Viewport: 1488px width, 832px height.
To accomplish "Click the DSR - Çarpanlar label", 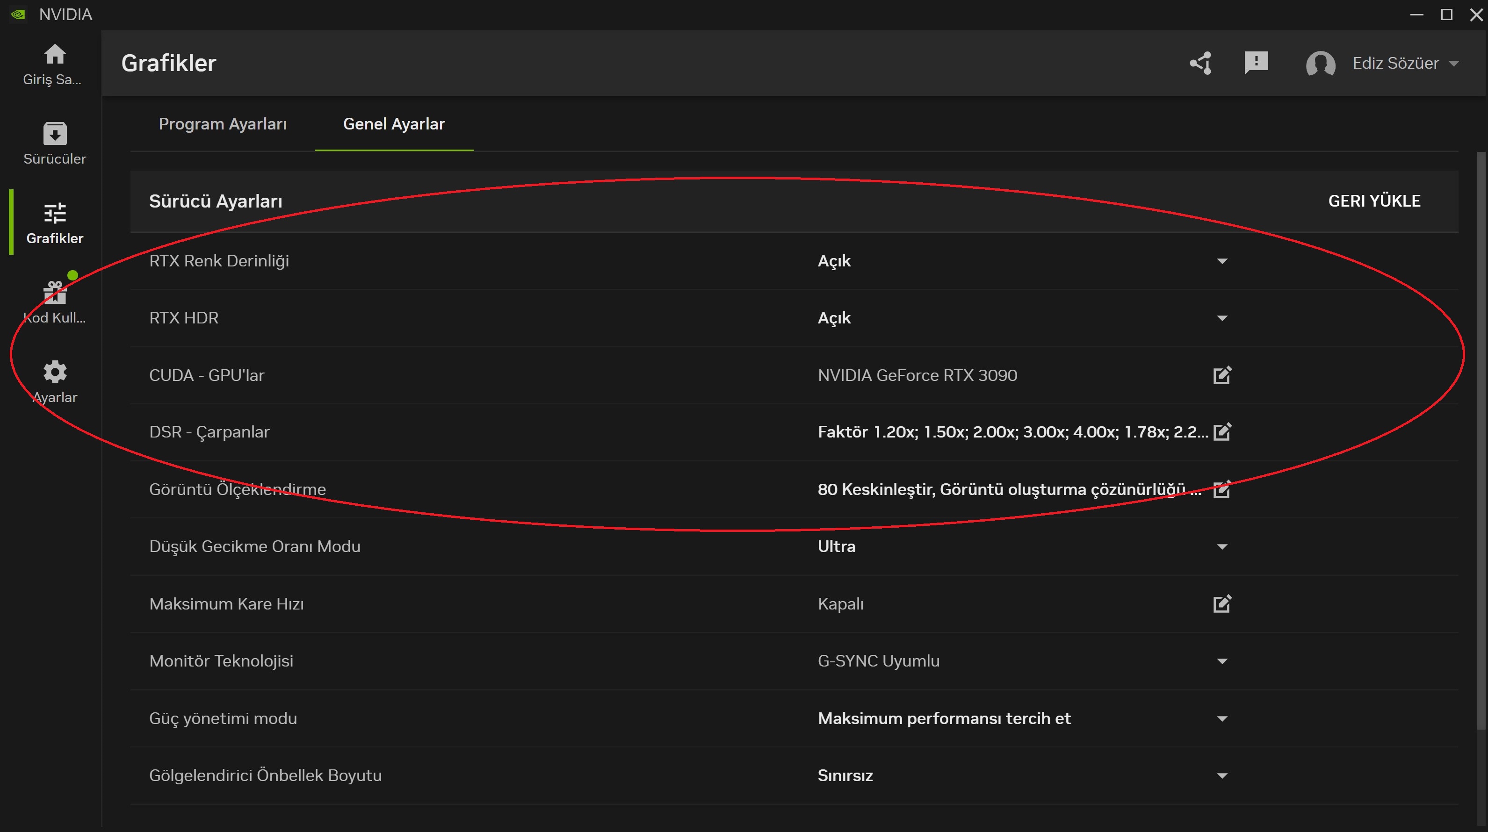I will 209,432.
